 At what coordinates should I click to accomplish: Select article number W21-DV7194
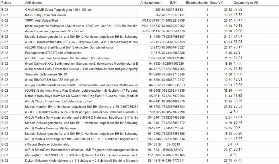(x=151, y=20)
